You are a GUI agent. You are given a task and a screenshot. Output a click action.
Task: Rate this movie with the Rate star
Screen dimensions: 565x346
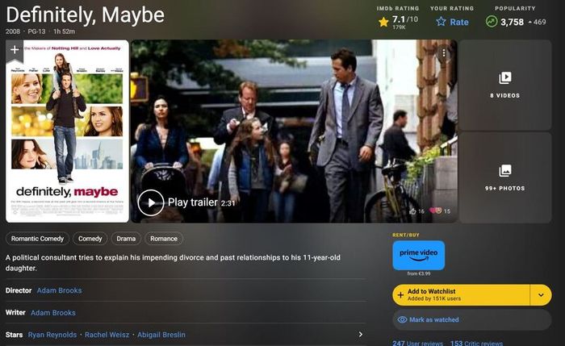(x=452, y=22)
